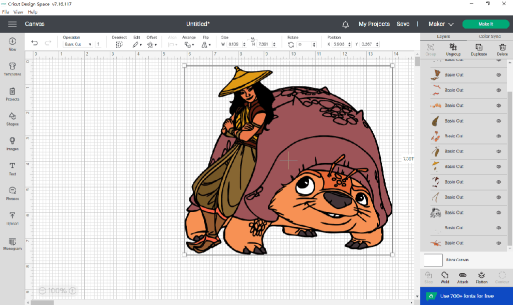Open the notifications bell

point(345,24)
